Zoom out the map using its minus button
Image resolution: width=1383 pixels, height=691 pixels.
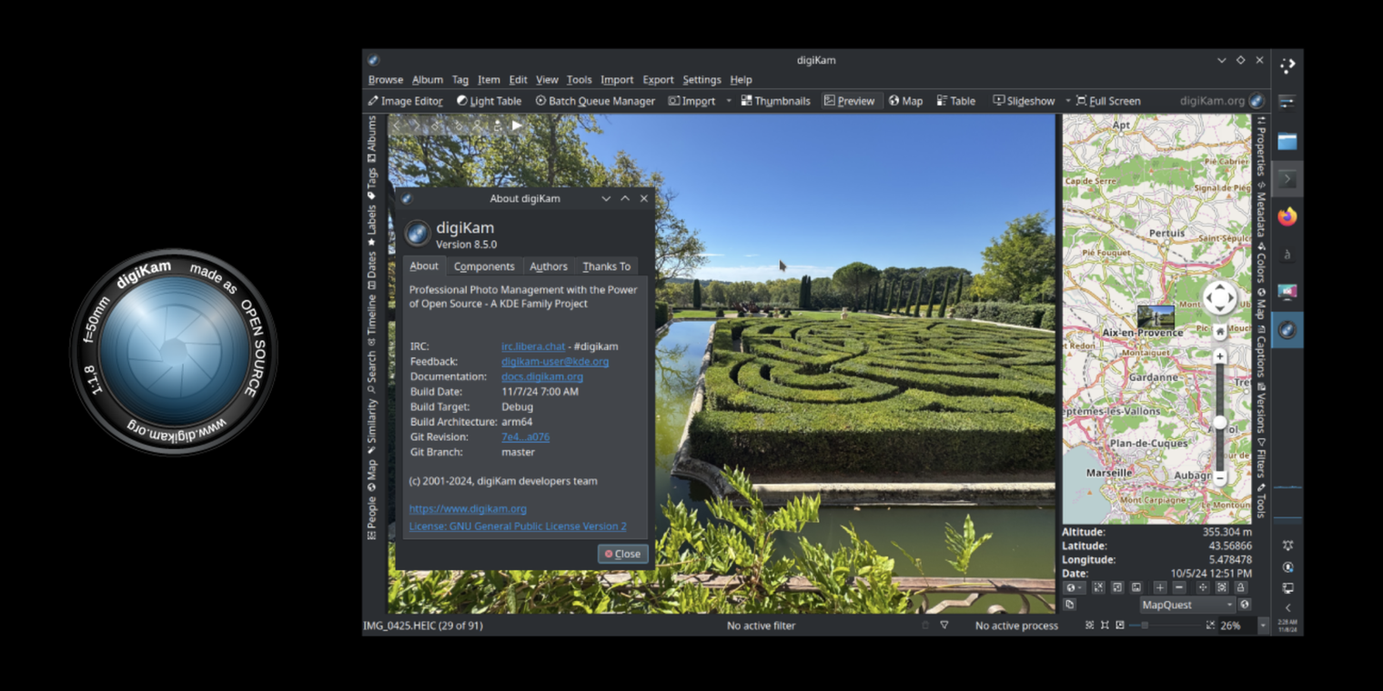pyautogui.click(x=1220, y=476)
